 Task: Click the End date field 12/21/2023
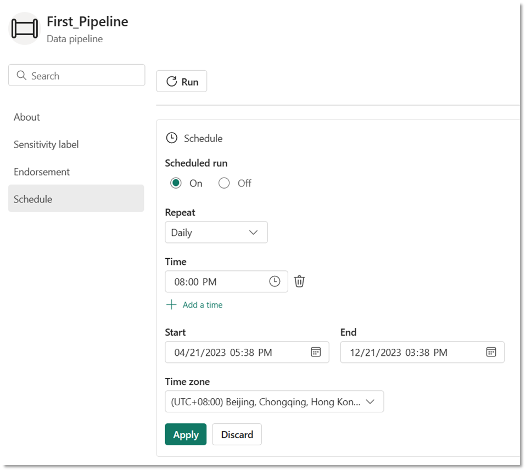(422, 352)
